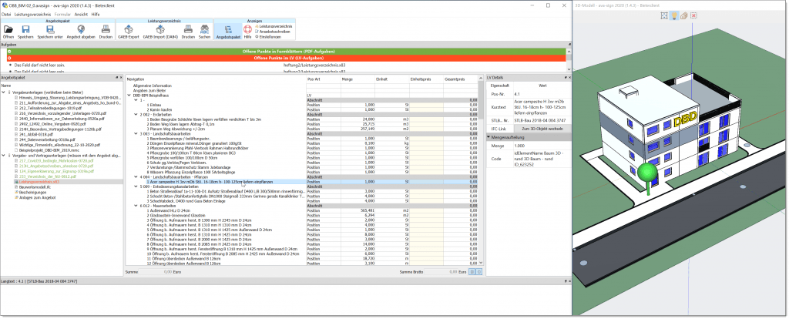Toggle the Angebotspaket view button

point(228,31)
